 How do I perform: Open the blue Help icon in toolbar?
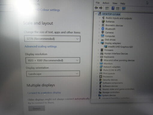(x=113, y=8)
